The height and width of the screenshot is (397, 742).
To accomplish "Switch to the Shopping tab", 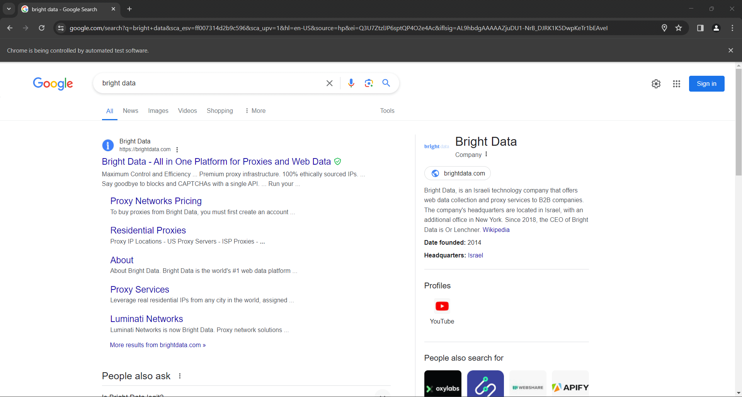I will click(220, 111).
